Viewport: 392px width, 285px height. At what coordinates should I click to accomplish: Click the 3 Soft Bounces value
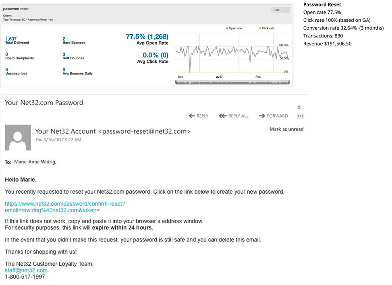click(64, 54)
